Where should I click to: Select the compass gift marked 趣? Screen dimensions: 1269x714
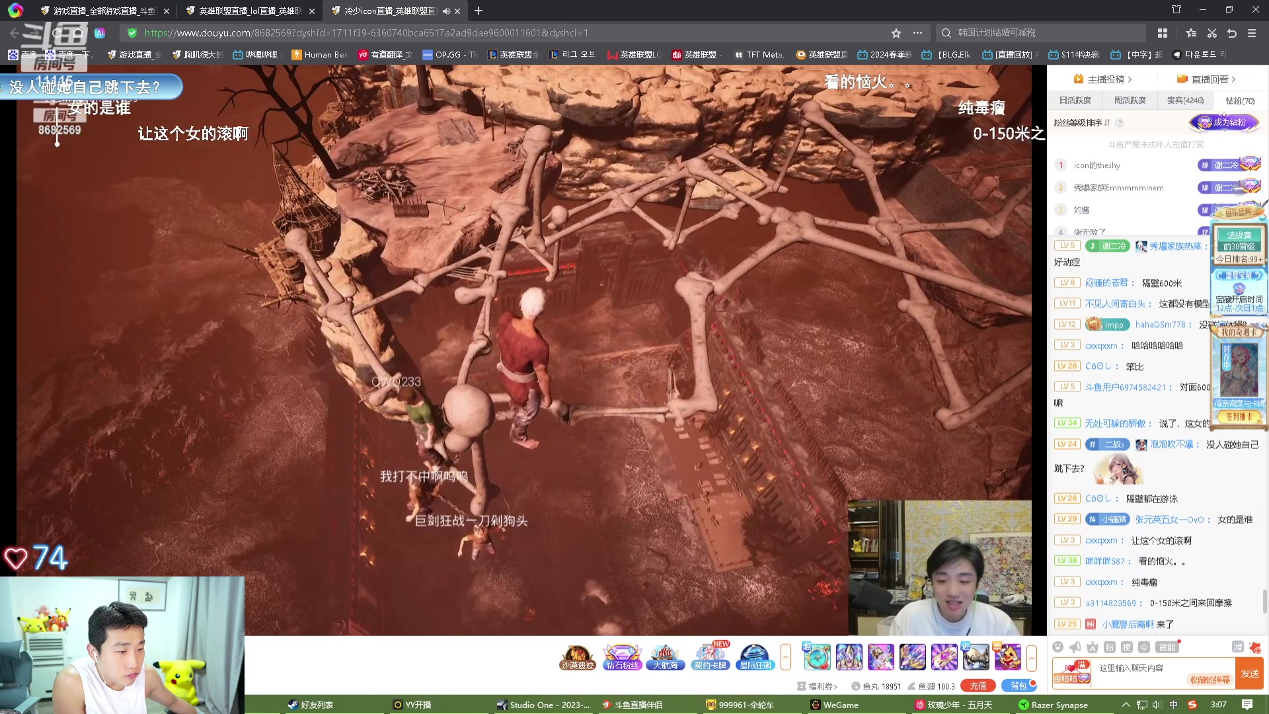817,656
